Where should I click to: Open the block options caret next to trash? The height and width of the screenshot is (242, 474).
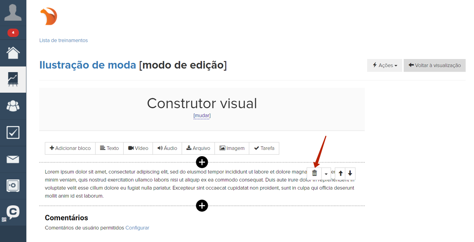click(326, 174)
